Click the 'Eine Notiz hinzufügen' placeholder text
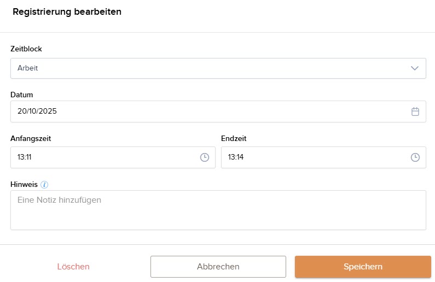Viewport: 435px width, 282px height. coord(59,200)
